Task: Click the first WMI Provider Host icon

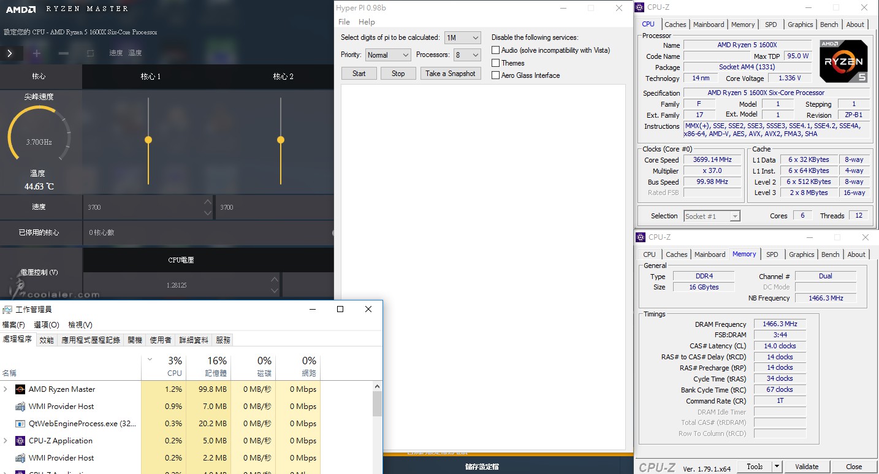Action: [20, 407]
